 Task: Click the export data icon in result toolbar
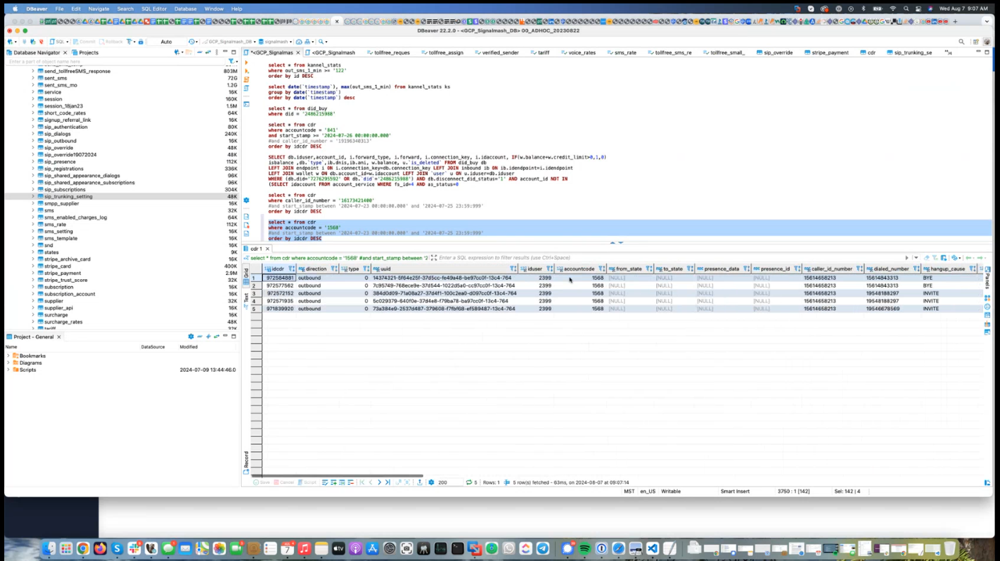(x=420, y=482)
